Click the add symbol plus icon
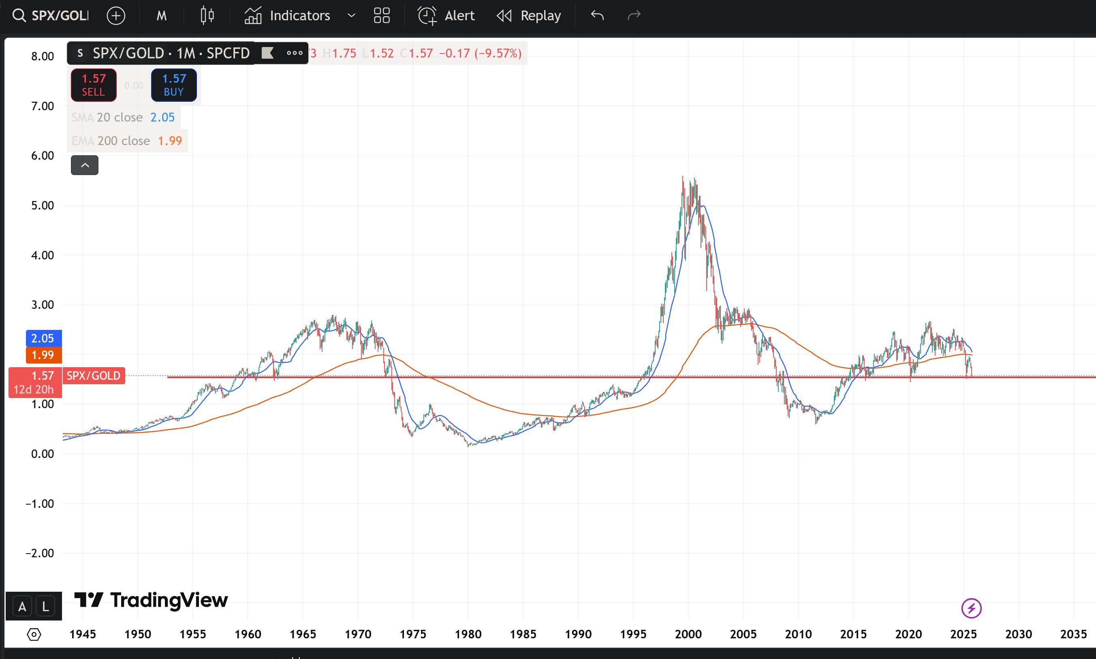This screenshot has width=1096, height=659. tap(116, 15)
